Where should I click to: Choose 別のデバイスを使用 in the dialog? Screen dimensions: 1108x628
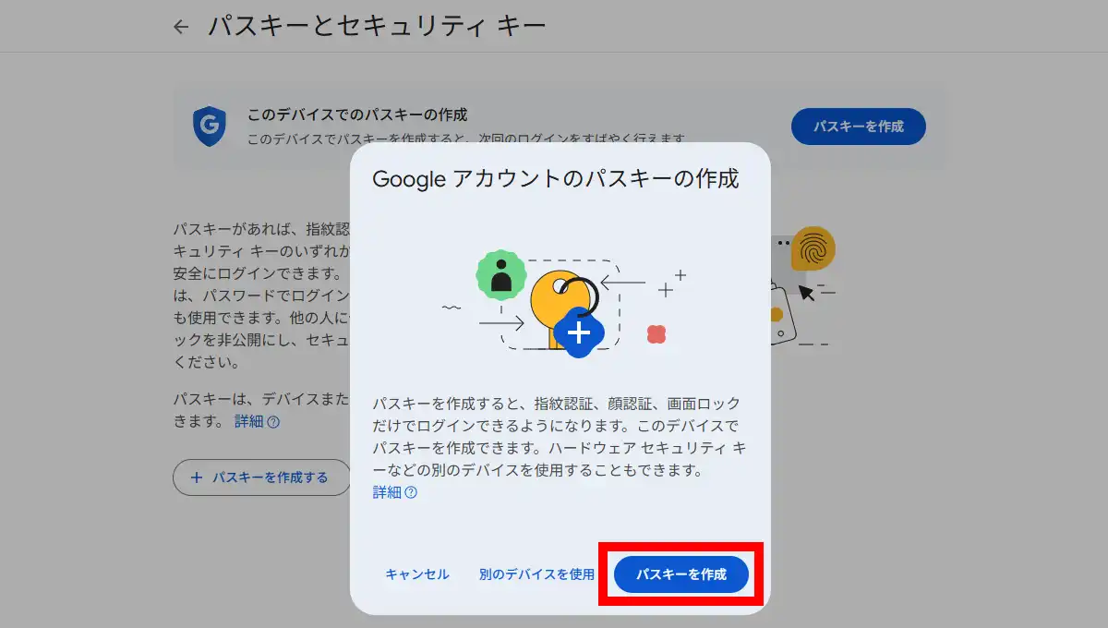536,574
